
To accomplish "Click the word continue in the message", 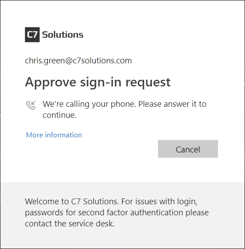I will [x=59, y=115].
